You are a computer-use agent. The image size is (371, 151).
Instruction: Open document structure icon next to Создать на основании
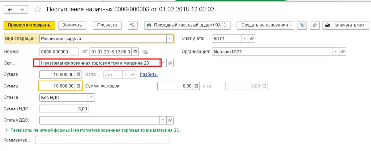[x=302, y=25]
